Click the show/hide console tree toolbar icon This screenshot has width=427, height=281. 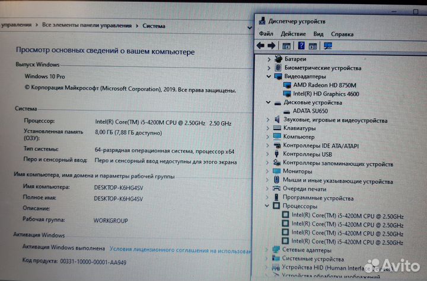tap(286, 46)
